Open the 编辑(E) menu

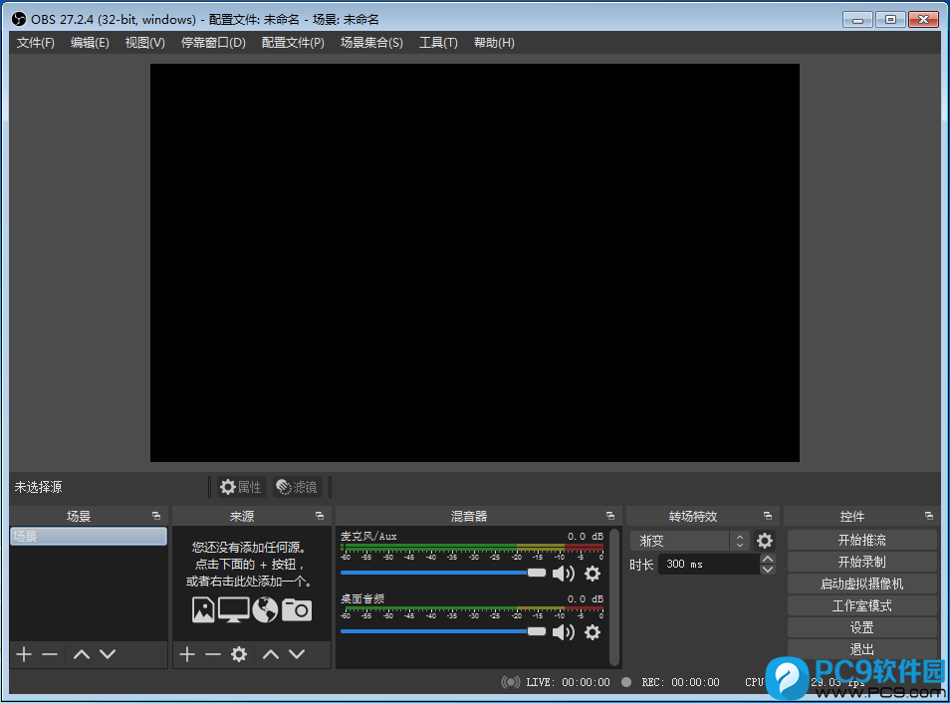click(x=90, y=43)
